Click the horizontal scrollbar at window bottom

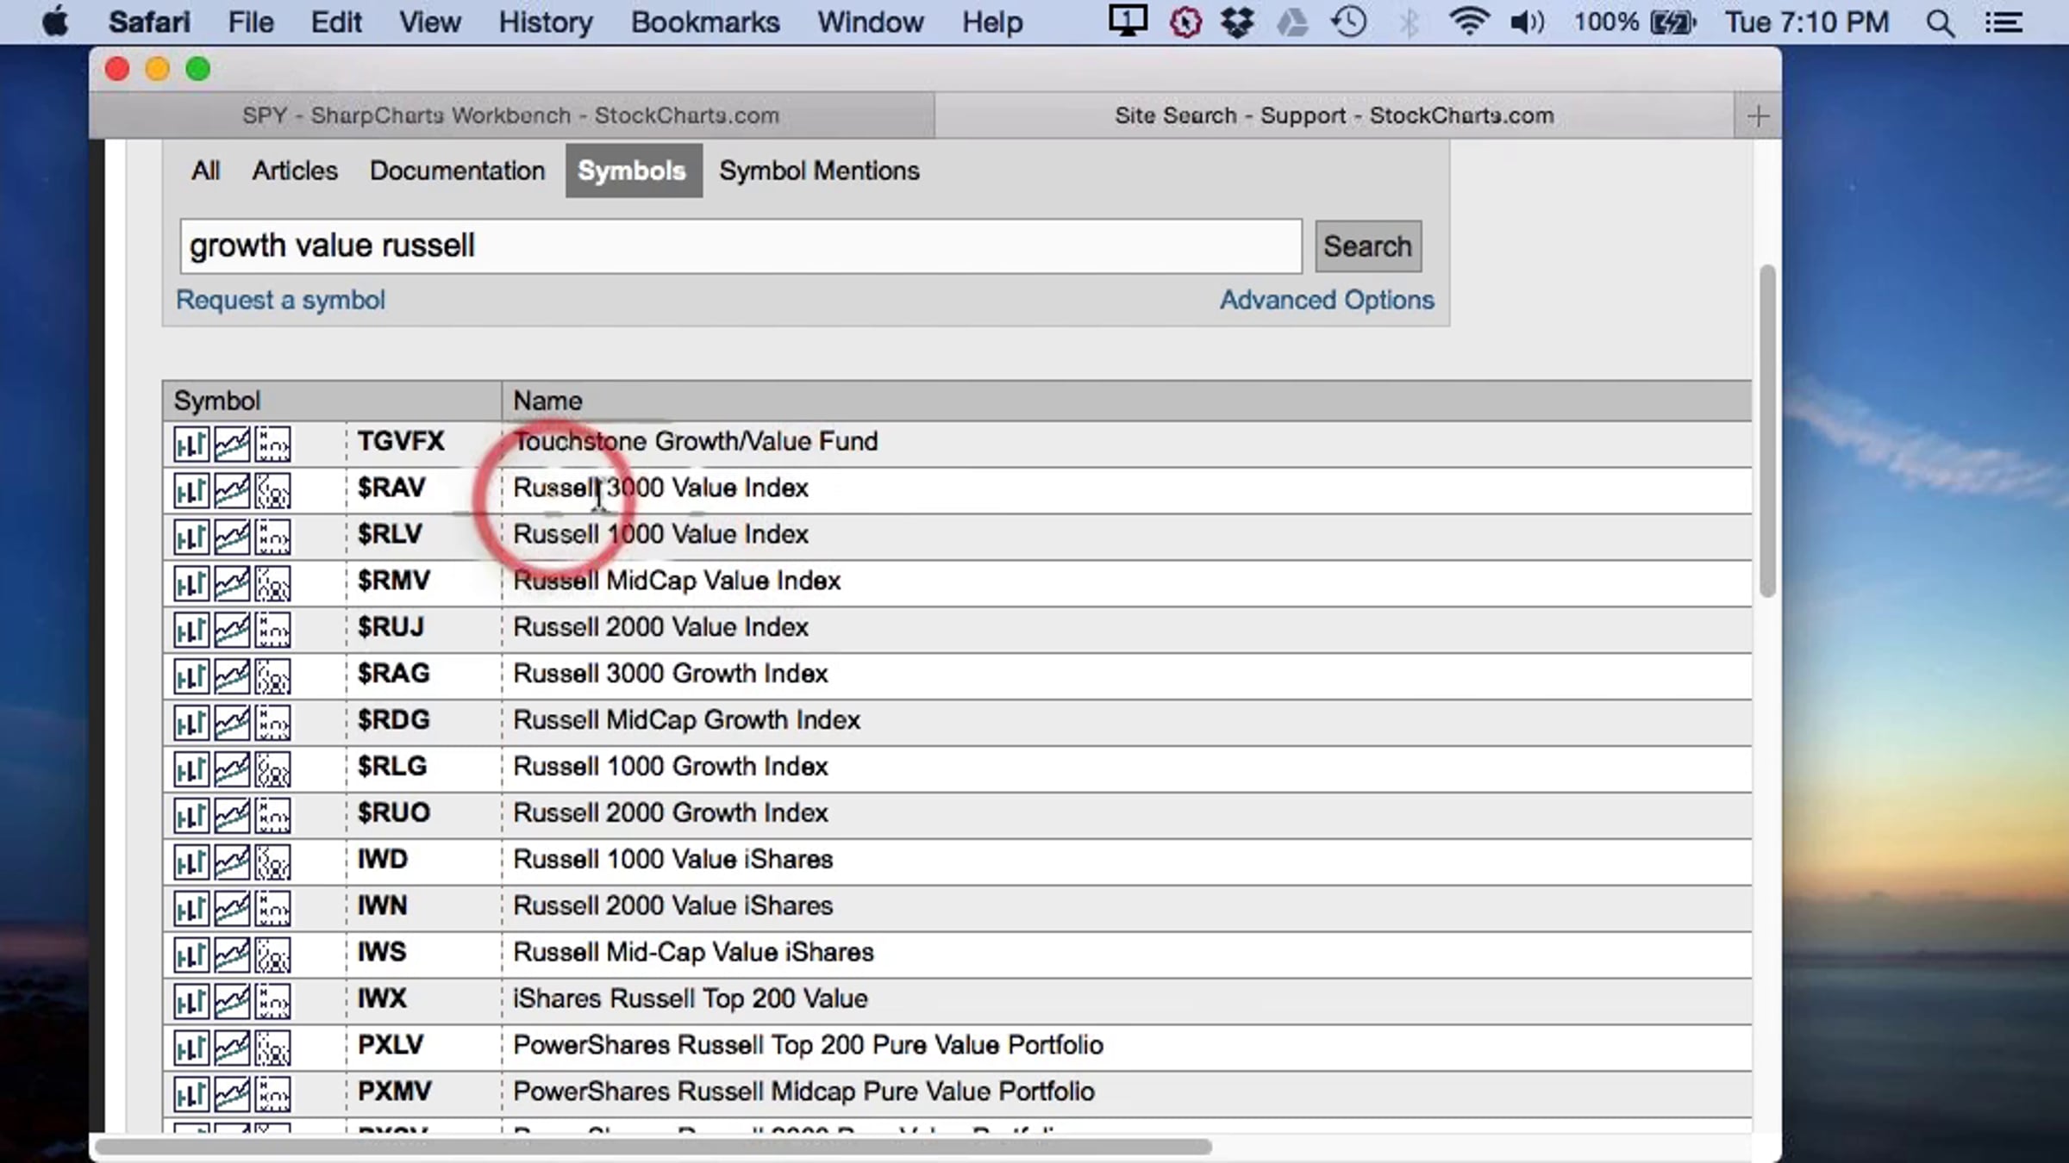pos(653,1147)
